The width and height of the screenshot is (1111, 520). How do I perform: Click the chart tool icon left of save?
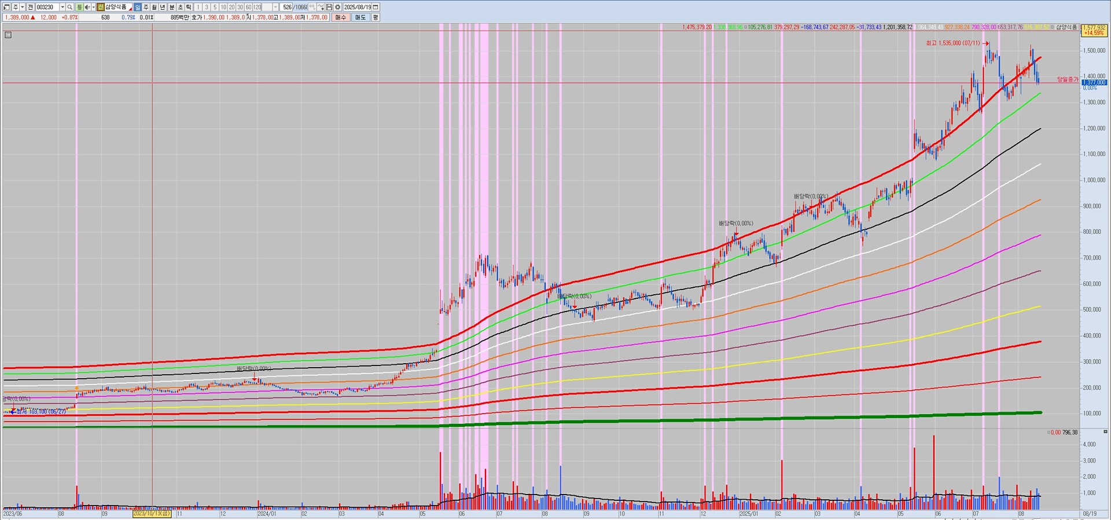tap(321, 7)
